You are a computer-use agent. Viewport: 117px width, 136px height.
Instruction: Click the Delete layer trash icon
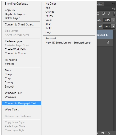(x=109, y=133)
